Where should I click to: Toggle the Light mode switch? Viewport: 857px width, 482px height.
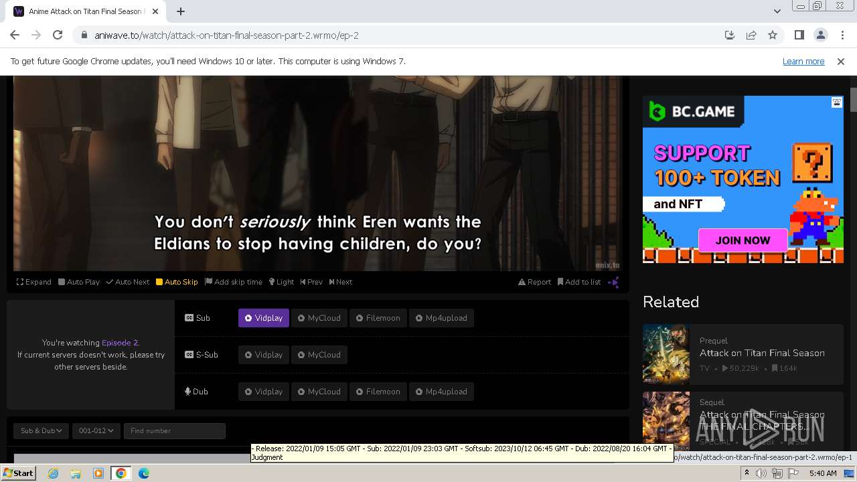[281, 282]
